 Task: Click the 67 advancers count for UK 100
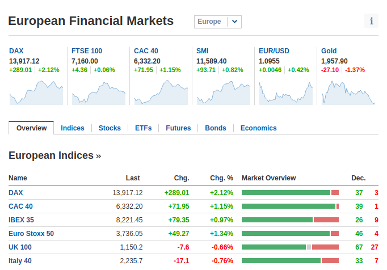[x=359, y=247]
